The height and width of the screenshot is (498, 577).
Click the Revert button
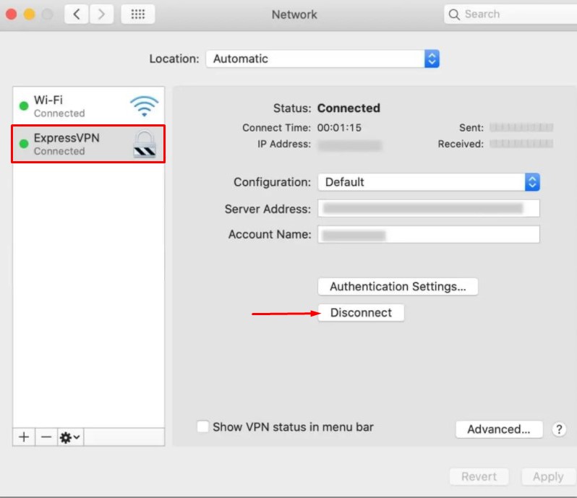(x=479, y=476)
